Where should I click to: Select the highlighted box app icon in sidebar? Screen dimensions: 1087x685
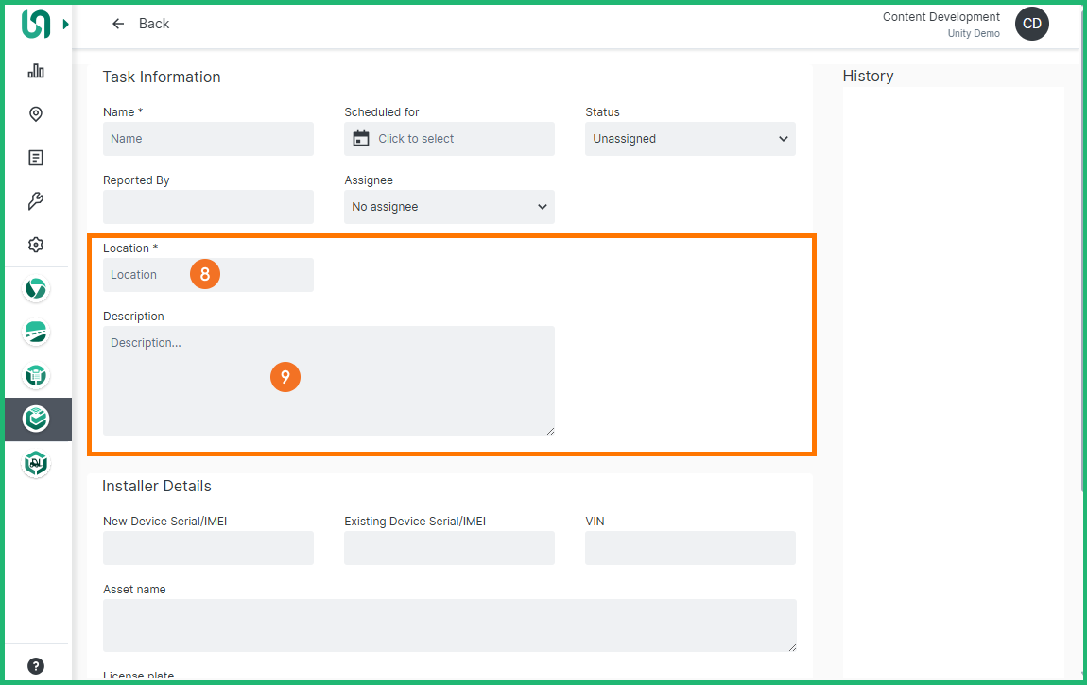(36, 419)
